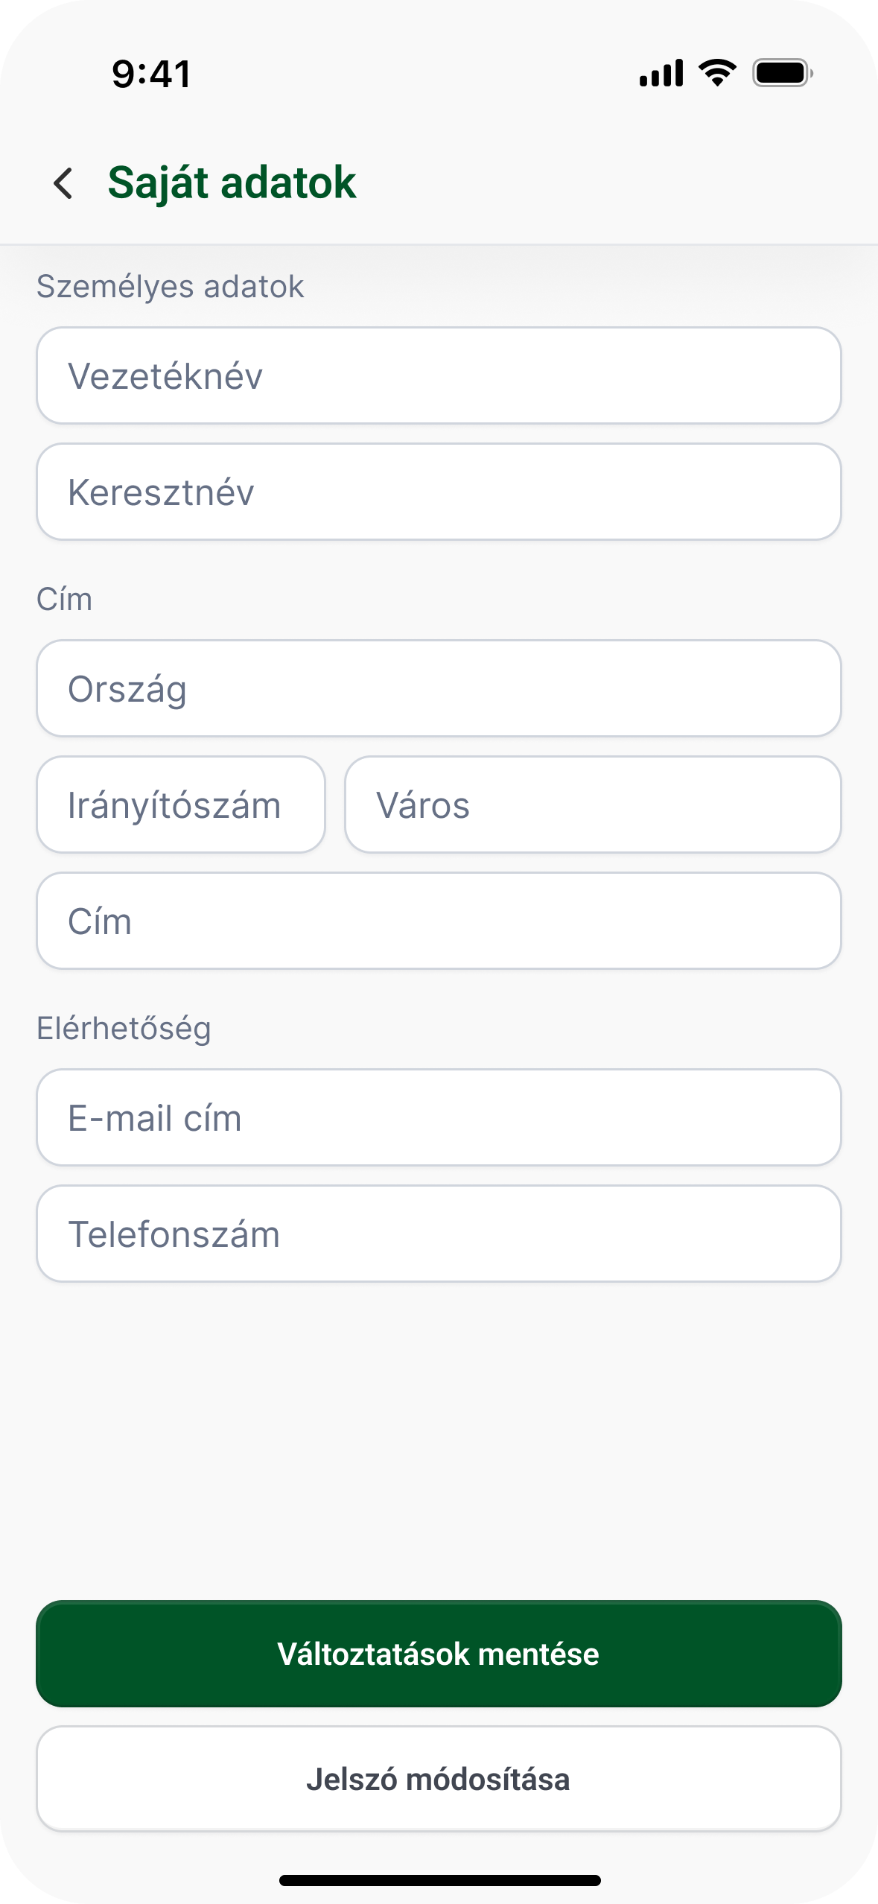Tap the Telefonszám input field
Image resolution: width=878 pixels, height=1904 pixels.
click(x=439, y=1234)
